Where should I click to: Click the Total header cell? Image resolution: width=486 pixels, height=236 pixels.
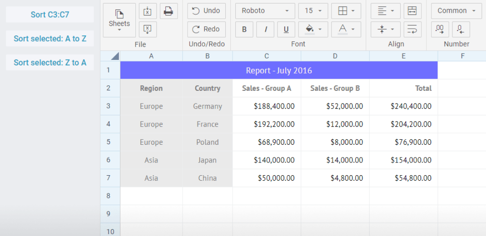point(403,88)
